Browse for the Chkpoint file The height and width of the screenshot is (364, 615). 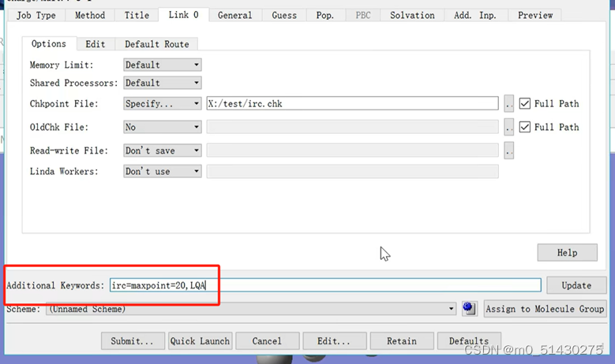(508, 104)
